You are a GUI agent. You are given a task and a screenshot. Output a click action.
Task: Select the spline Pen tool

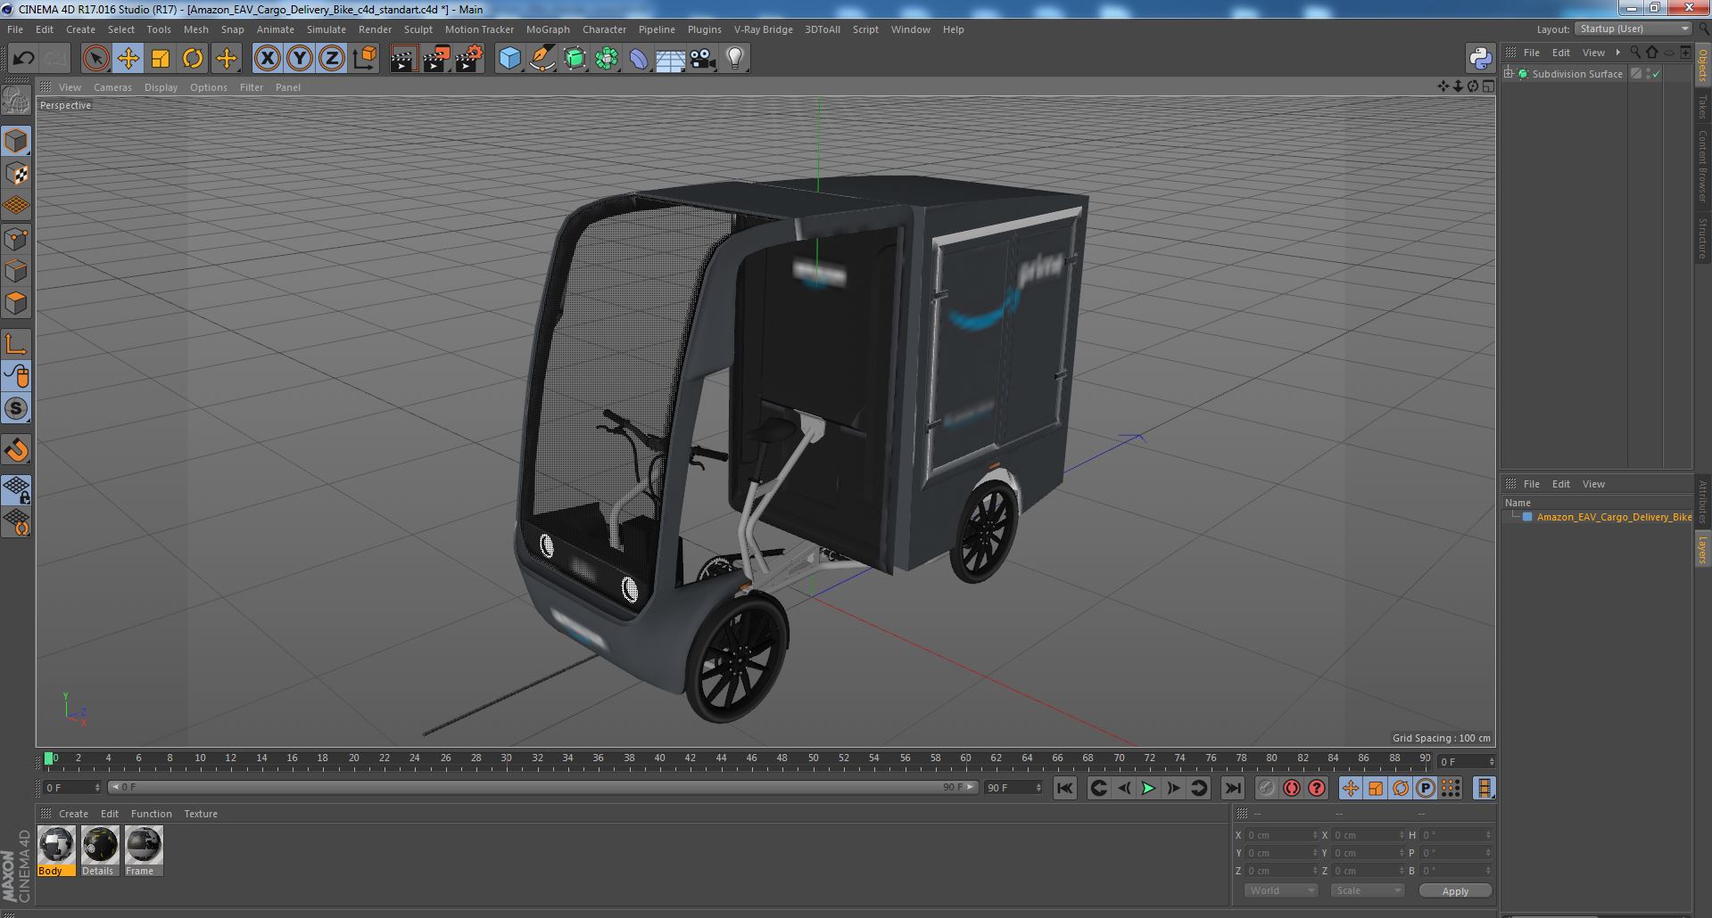point(542,59)
